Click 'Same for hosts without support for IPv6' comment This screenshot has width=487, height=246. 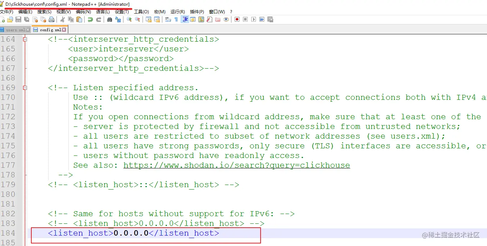[171, 214]
